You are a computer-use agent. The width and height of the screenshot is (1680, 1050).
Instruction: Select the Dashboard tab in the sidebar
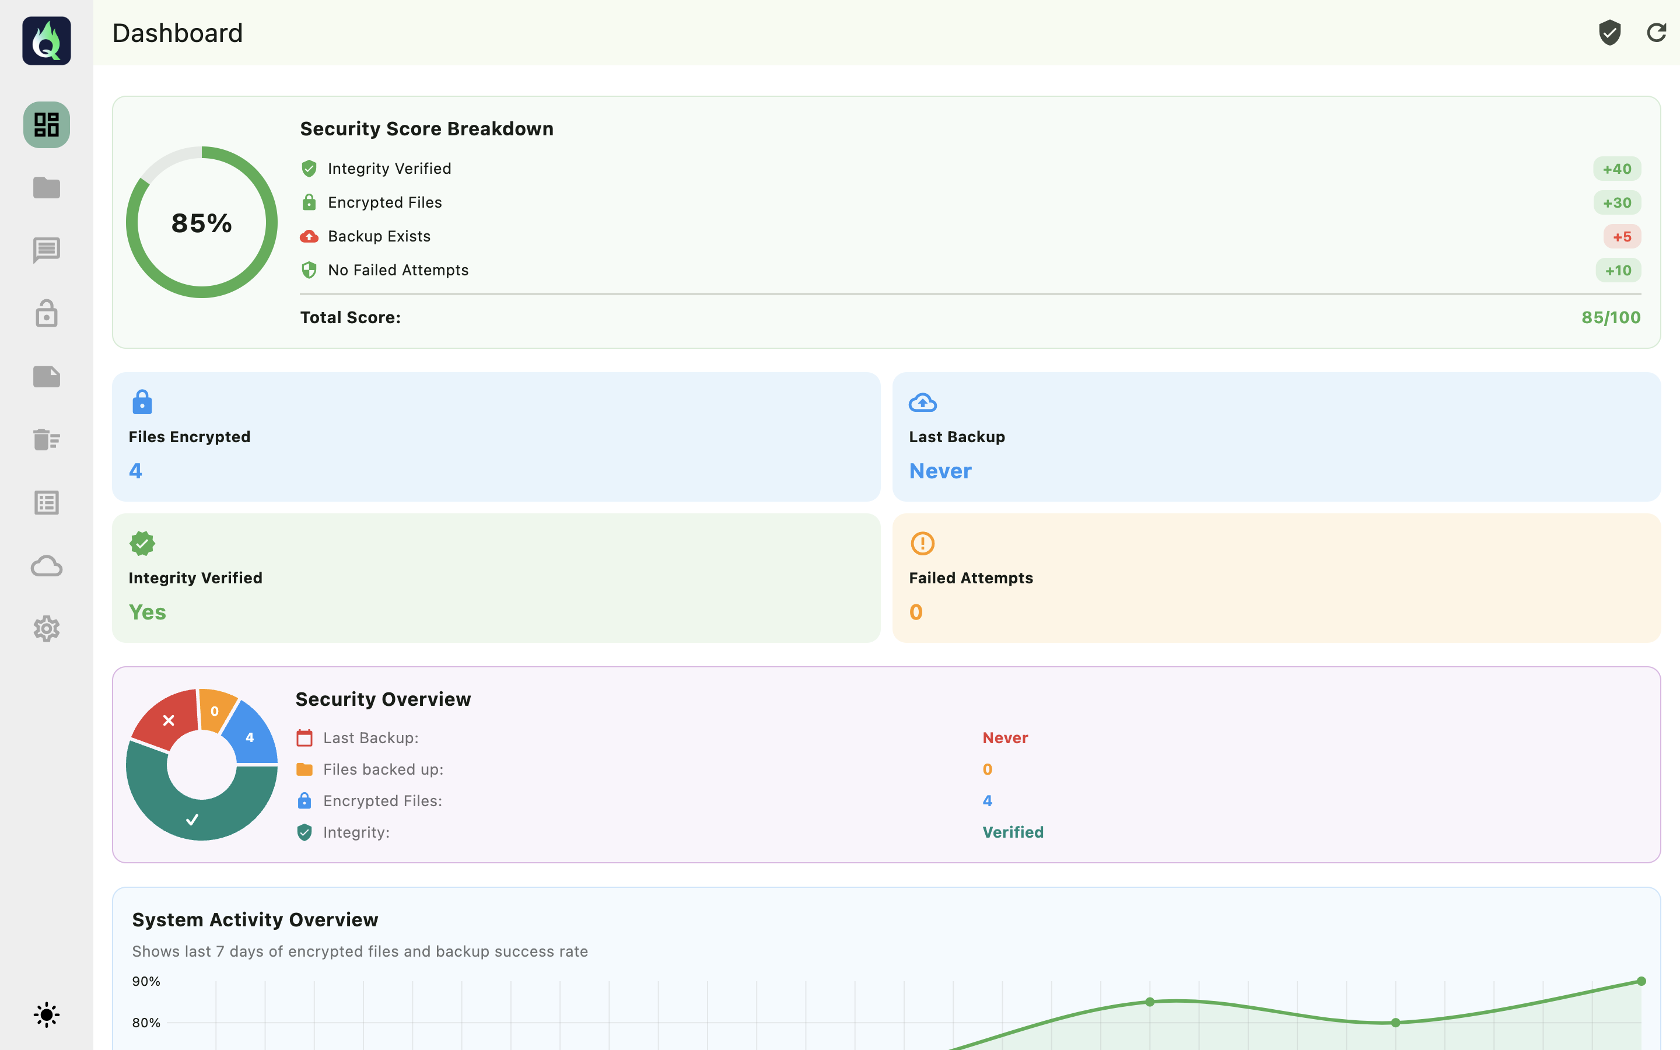click(47, 125)
